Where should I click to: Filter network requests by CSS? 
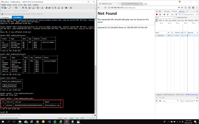(x=166, y=20)
